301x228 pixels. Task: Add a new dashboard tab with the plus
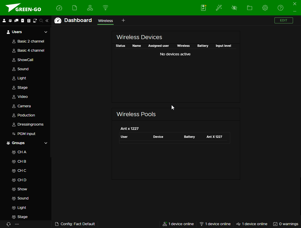click(x=123, y=21)
